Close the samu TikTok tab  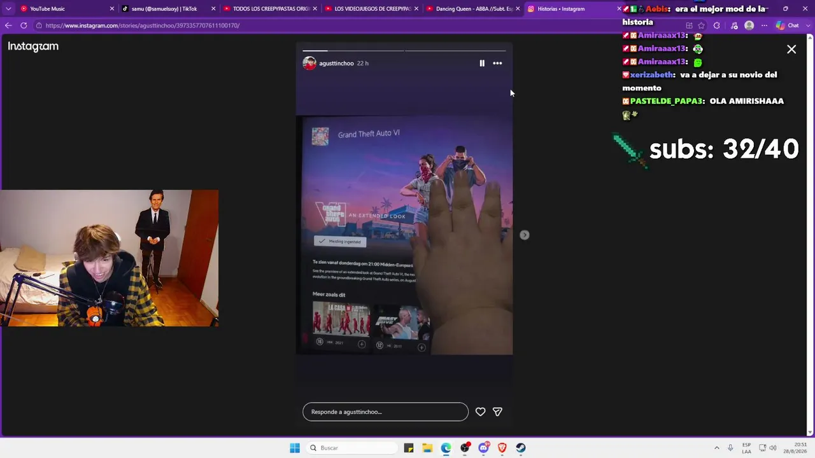pyautogui.click(x=213, y=9)
